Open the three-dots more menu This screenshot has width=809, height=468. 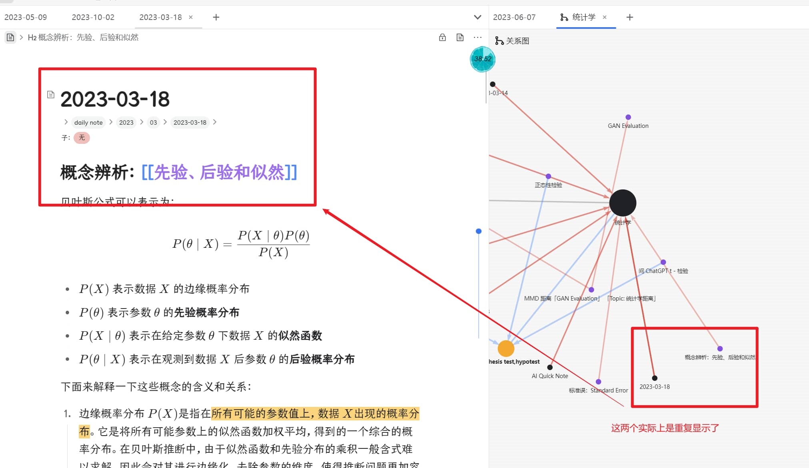coord(477,37)
